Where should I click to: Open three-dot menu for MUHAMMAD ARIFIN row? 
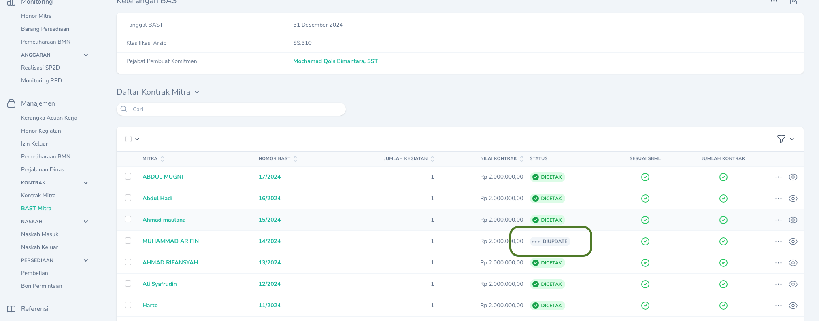[x=779, y=241]
